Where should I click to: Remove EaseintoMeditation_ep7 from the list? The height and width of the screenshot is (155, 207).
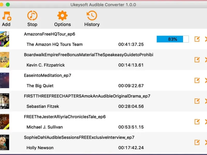pos(206,80)
